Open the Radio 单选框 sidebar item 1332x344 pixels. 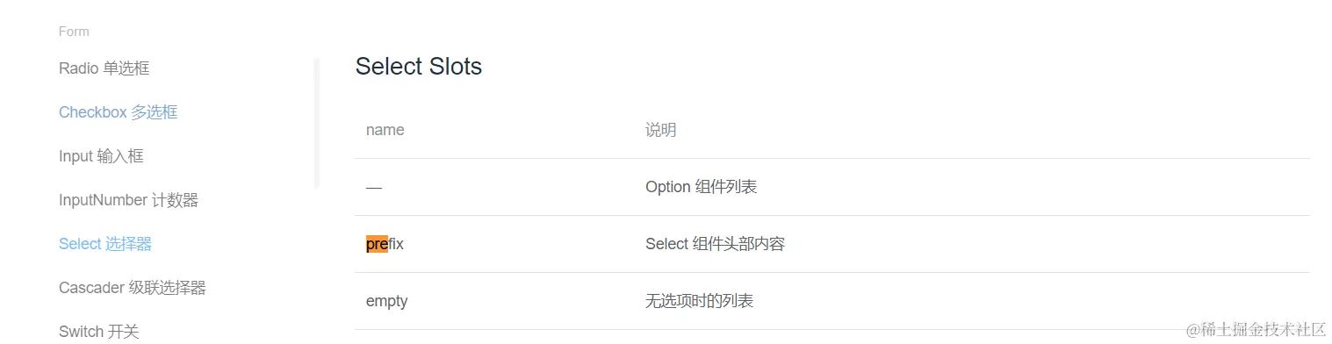tap(104, 68)
